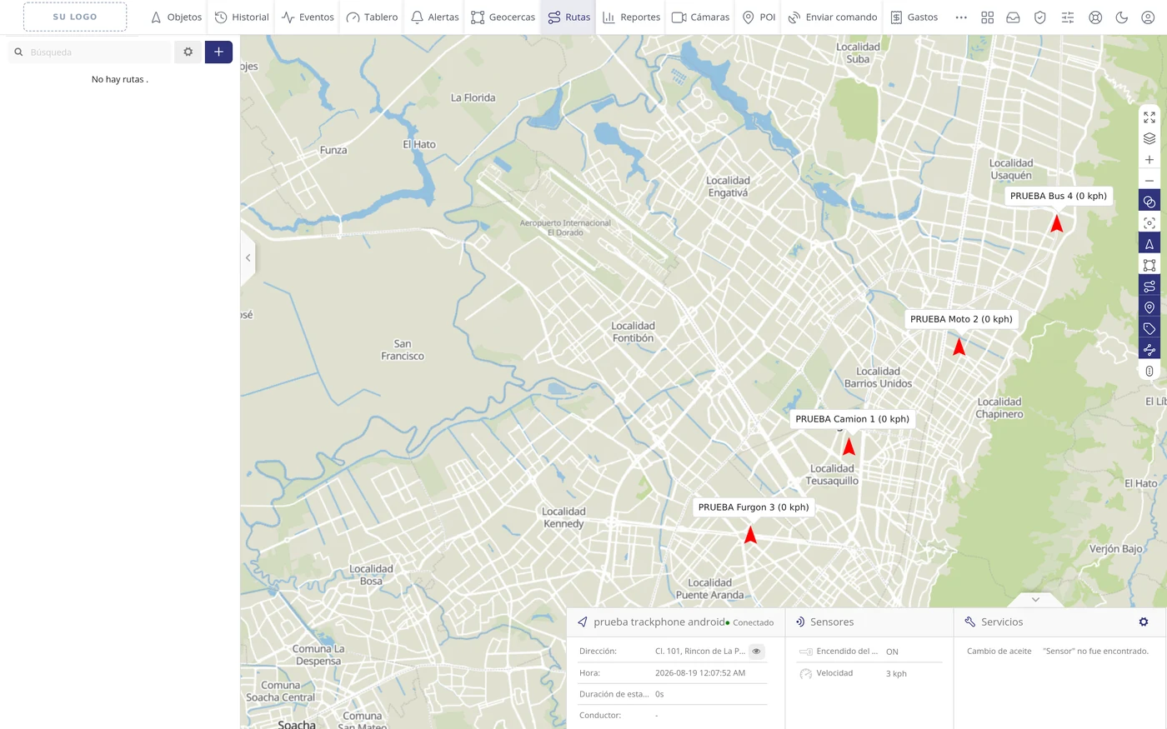Select the Rutas tab
This screenshot has height=729, width=1167.
tap(568, 17)
